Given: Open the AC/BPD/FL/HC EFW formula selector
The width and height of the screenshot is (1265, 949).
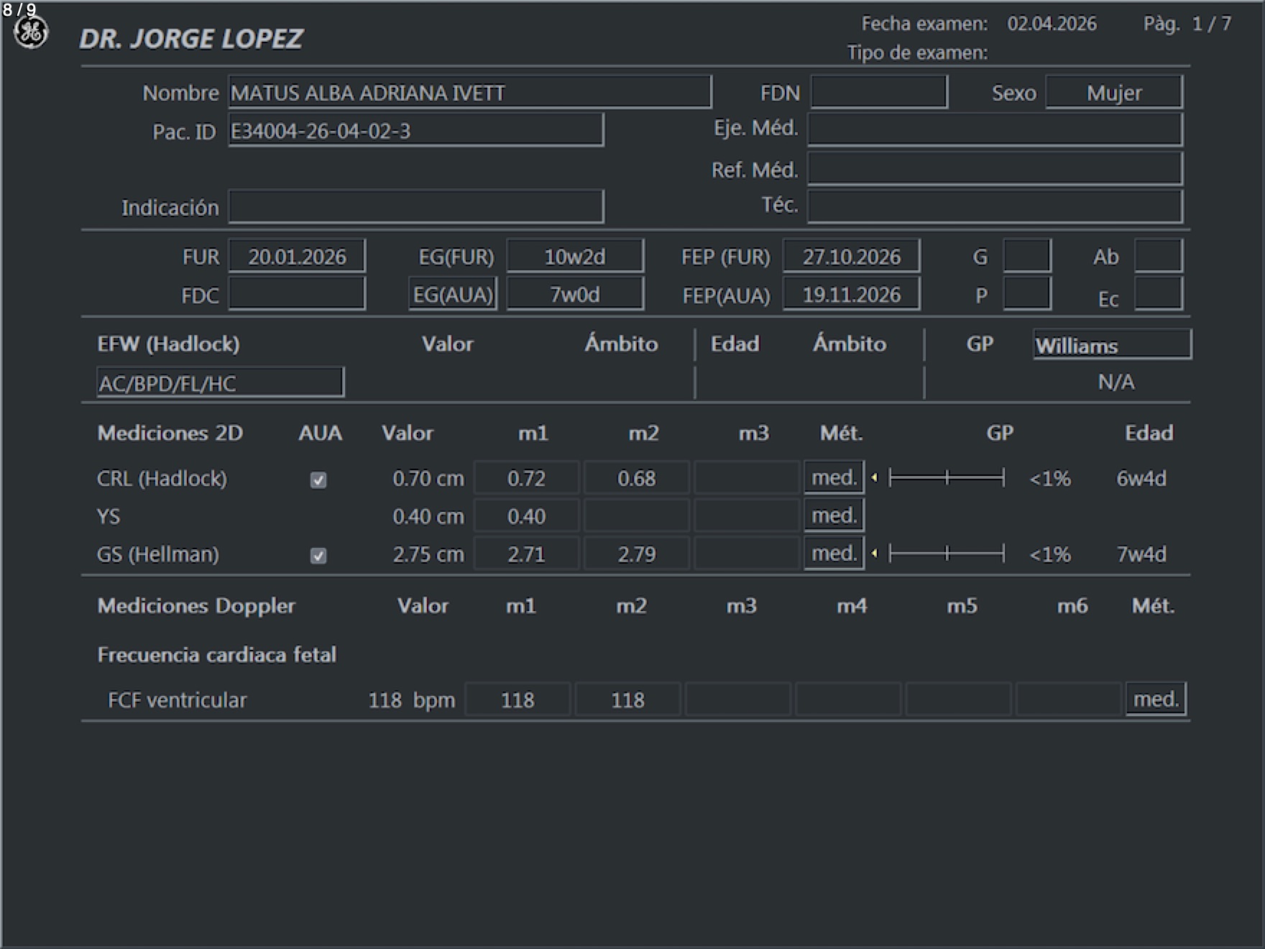Looking at the screenshot, I should click(x=220, y=383).
